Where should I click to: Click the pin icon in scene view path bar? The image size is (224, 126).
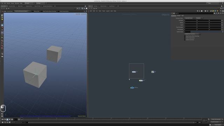[78, 8]
